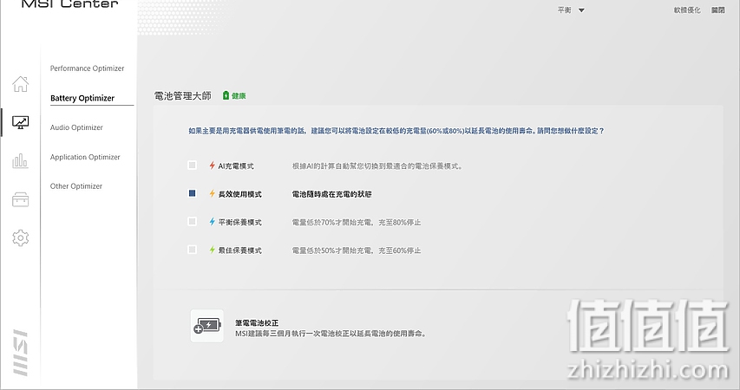Click the AI auto-switch mode description
Image resolution: width=740 pixels, height=390 pixels.
coord(377,166)
